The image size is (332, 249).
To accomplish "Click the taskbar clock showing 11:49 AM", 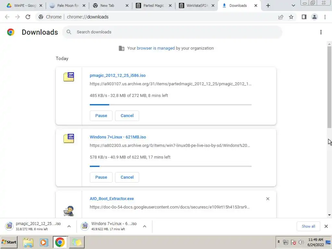I will (x=315, y=242).
